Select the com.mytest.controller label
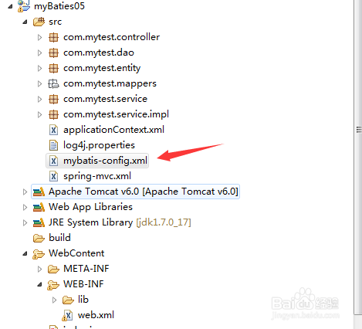Screen dimensions: 362x329 111,37
